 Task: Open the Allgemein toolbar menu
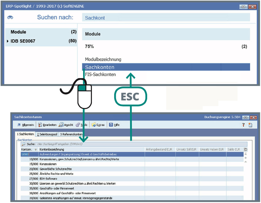(25, 125)
